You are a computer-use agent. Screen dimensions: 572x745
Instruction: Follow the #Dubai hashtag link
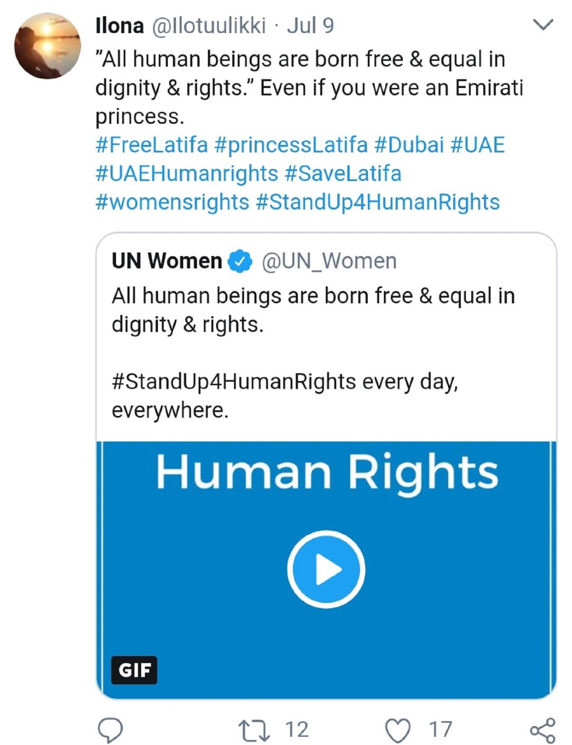pyautogui.click(x=409, y=144)
